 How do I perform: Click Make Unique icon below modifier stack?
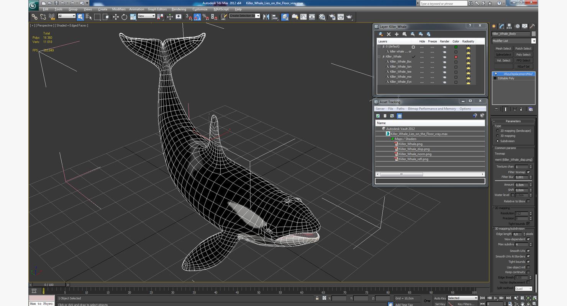tap(515, 109)
